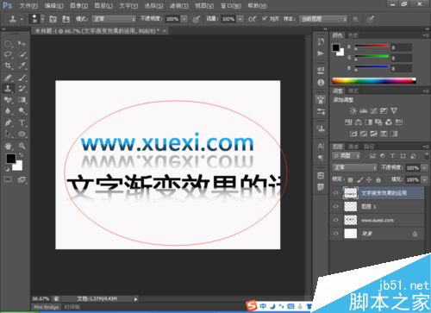The height and width of the screenshot is (313, 431).
Task: Open the Sample source dropdown
Action: pos(323,19)
